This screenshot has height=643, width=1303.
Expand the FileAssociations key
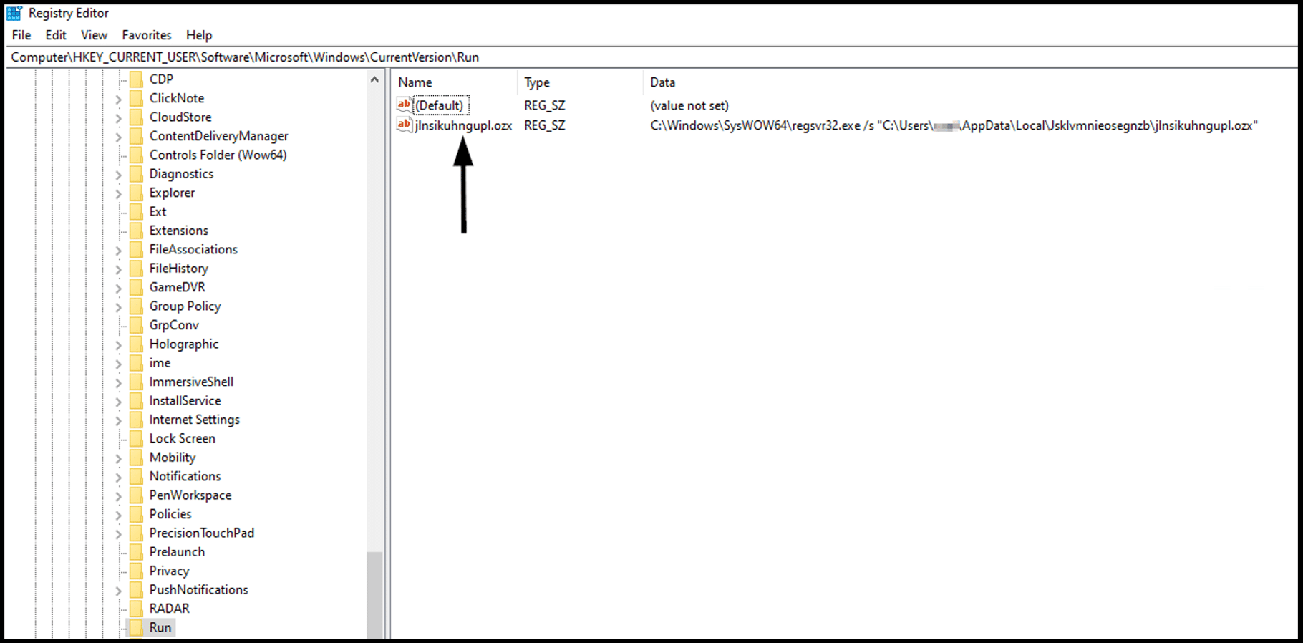coord(119,250)
